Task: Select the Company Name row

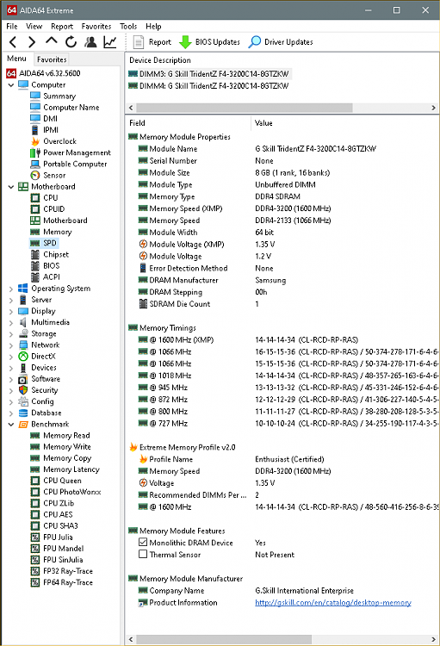Action: [282, 590]
